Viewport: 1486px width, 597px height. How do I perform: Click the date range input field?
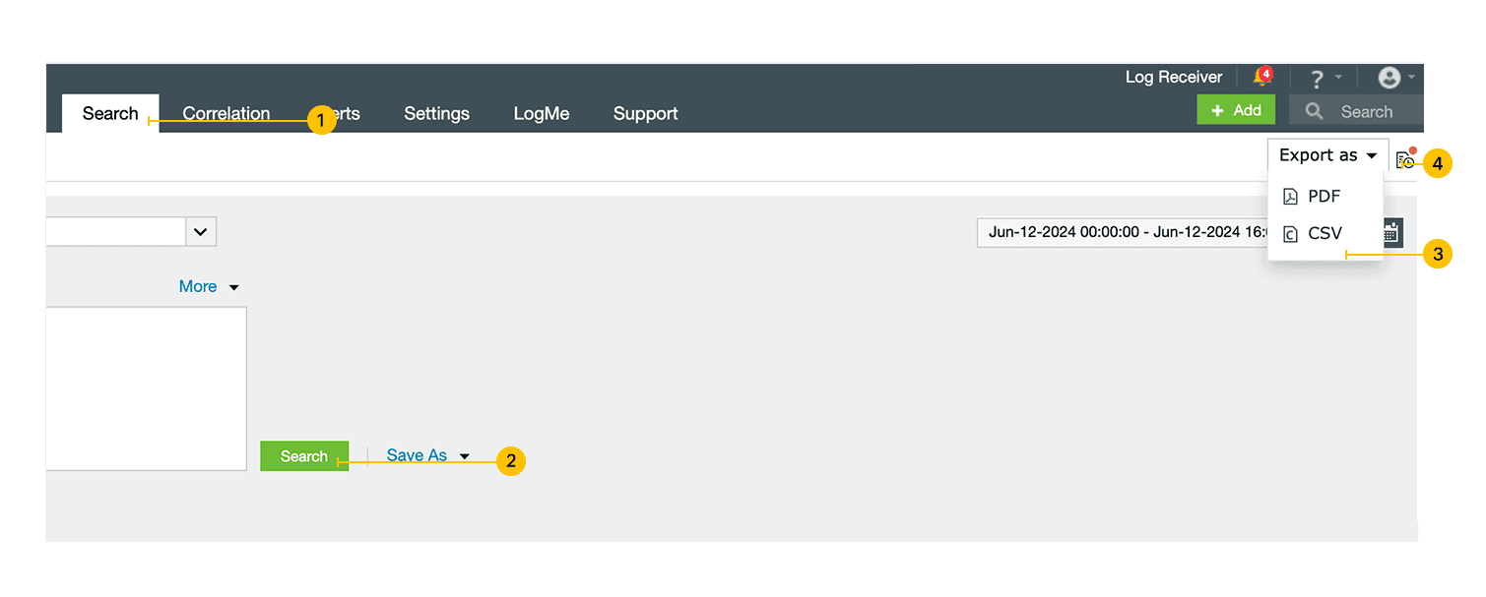[x=1123, y=233]
